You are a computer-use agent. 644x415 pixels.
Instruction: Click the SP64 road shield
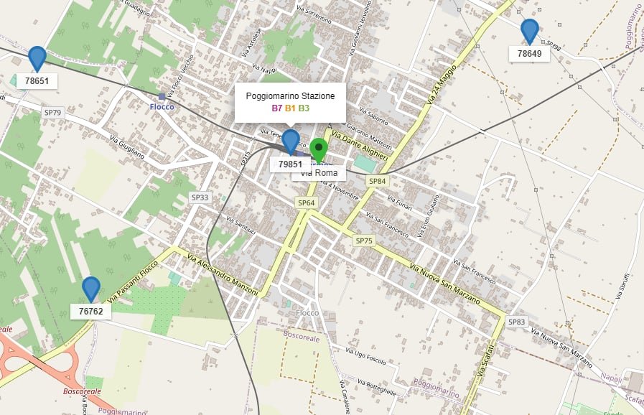coord(307,203)
